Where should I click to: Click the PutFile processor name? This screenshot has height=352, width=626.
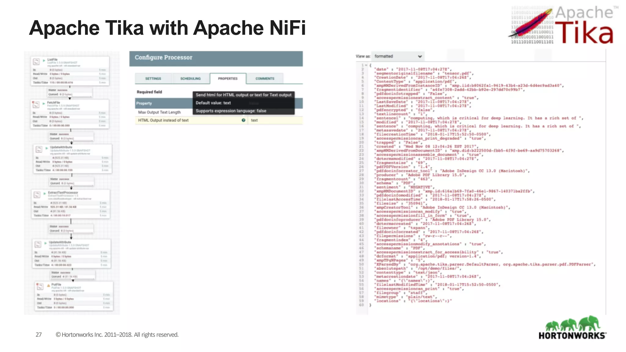[x=56, y=284]
